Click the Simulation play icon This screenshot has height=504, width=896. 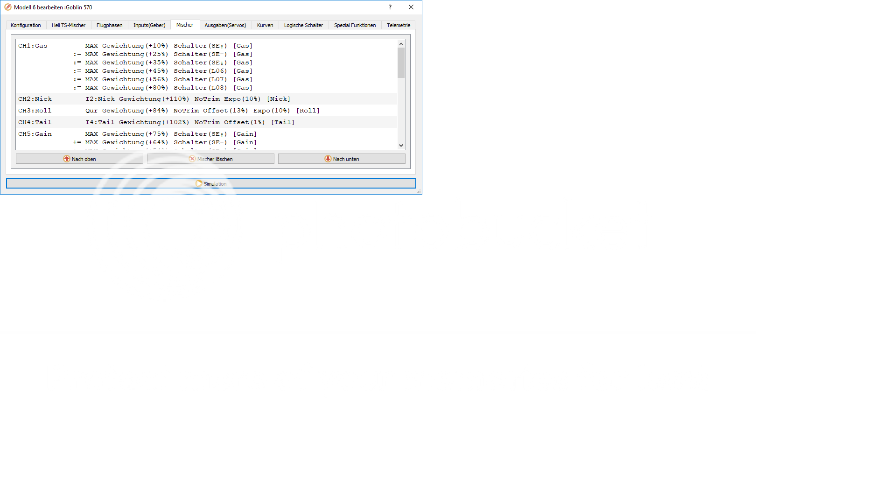[x=199, y=183]
